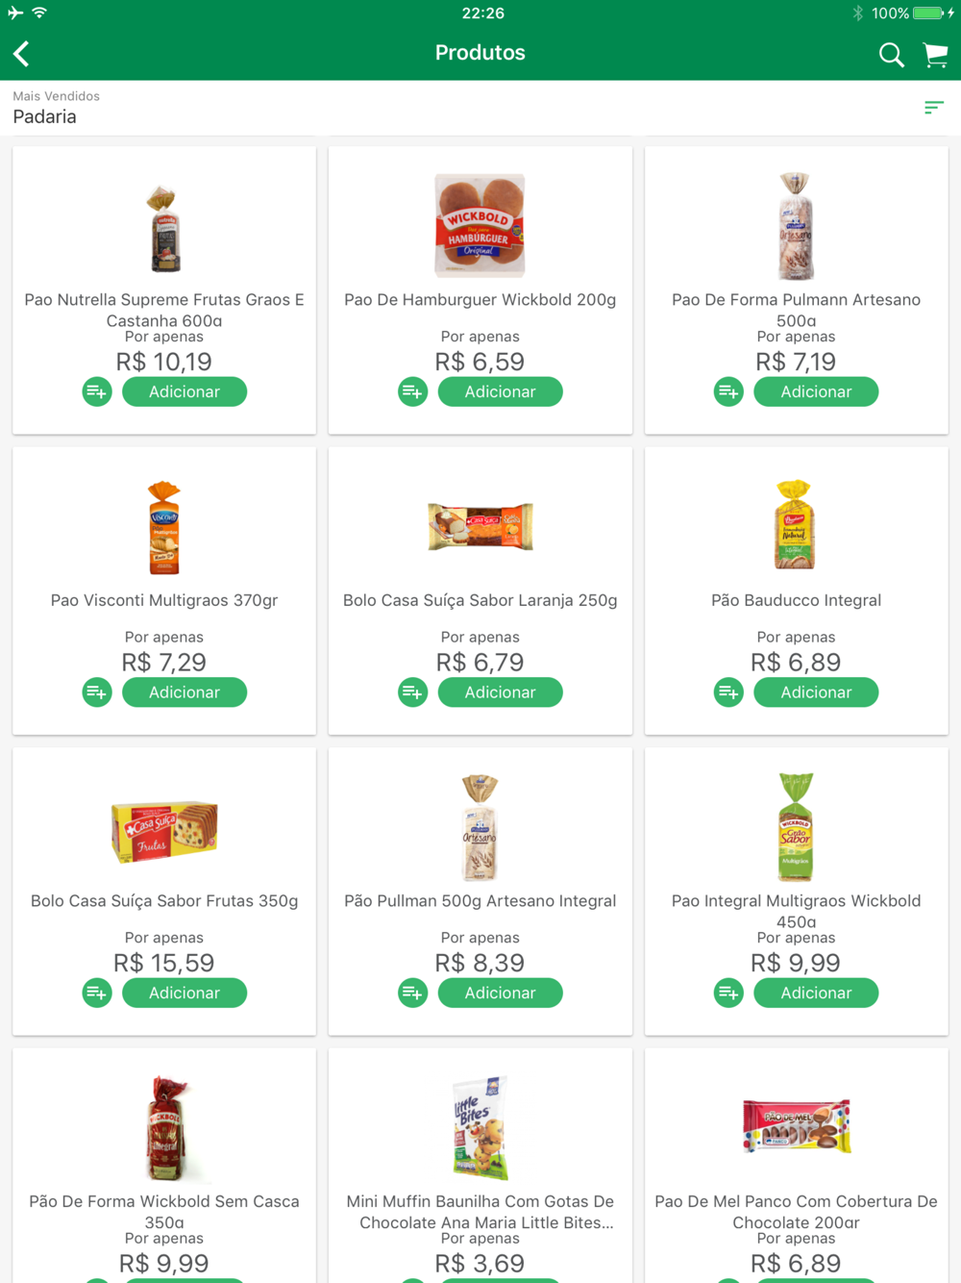Open the Pão de Mel Panco image
The image size is (961, 1283).
point(796,1126)
